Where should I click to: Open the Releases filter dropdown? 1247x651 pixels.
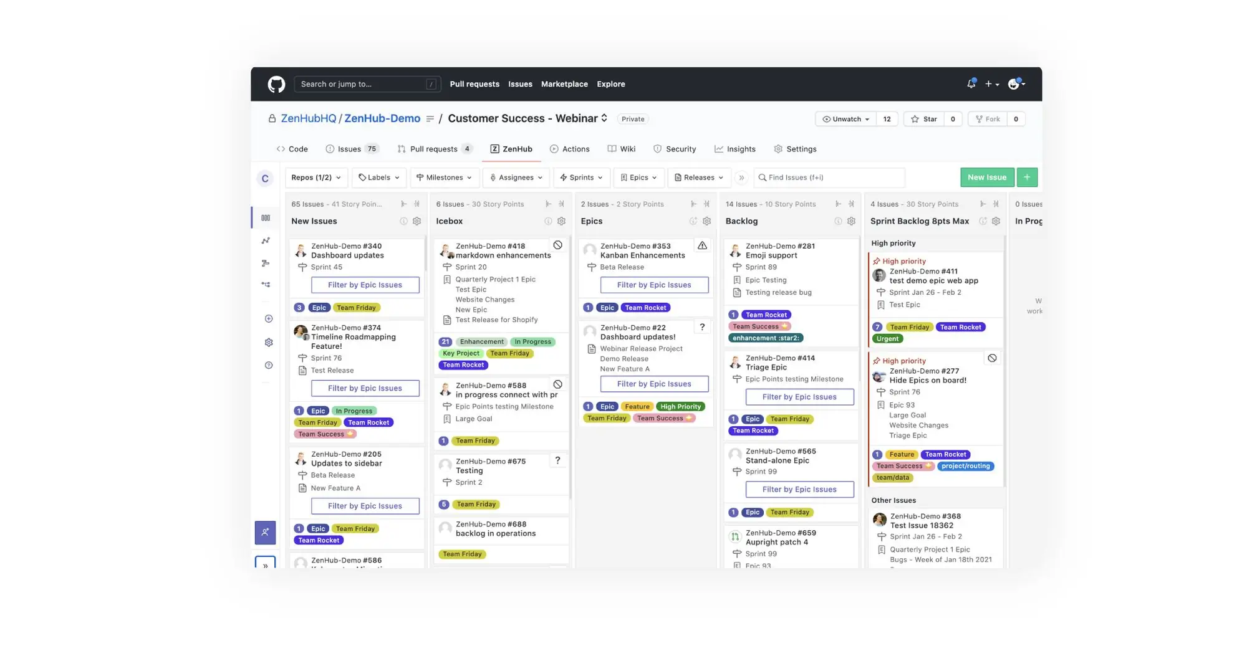click(x=699, y=178)
